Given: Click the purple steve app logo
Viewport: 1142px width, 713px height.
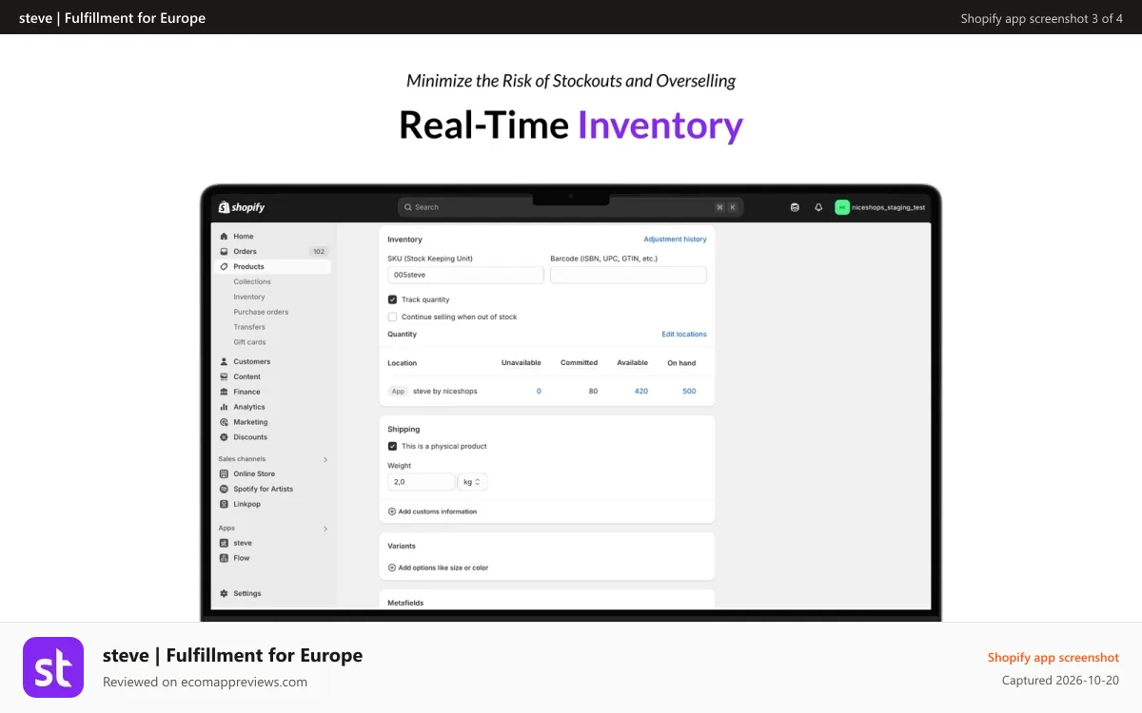Looking at the screenshot, I should click(x=53, y=667).
